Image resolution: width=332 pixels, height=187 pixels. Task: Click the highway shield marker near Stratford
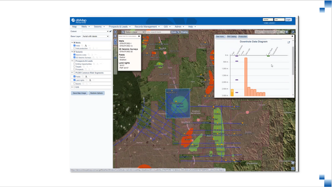point(198,120)
